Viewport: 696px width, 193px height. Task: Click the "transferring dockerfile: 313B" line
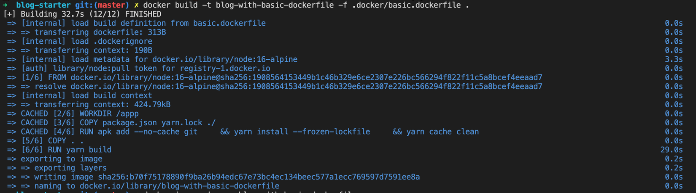[100, 32]
